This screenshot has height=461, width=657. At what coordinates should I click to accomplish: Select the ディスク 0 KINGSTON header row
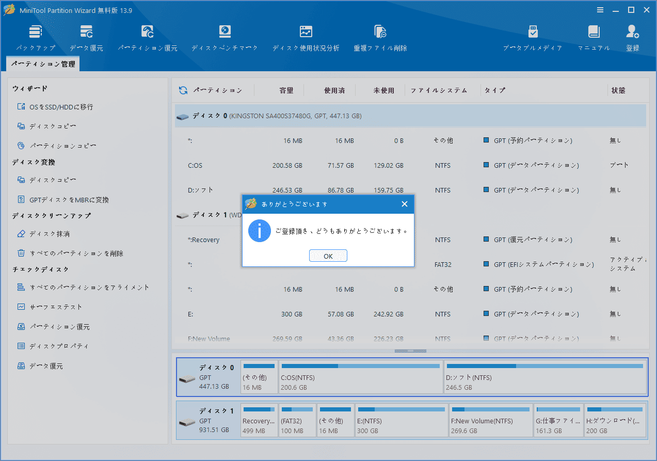click(410, 116)
